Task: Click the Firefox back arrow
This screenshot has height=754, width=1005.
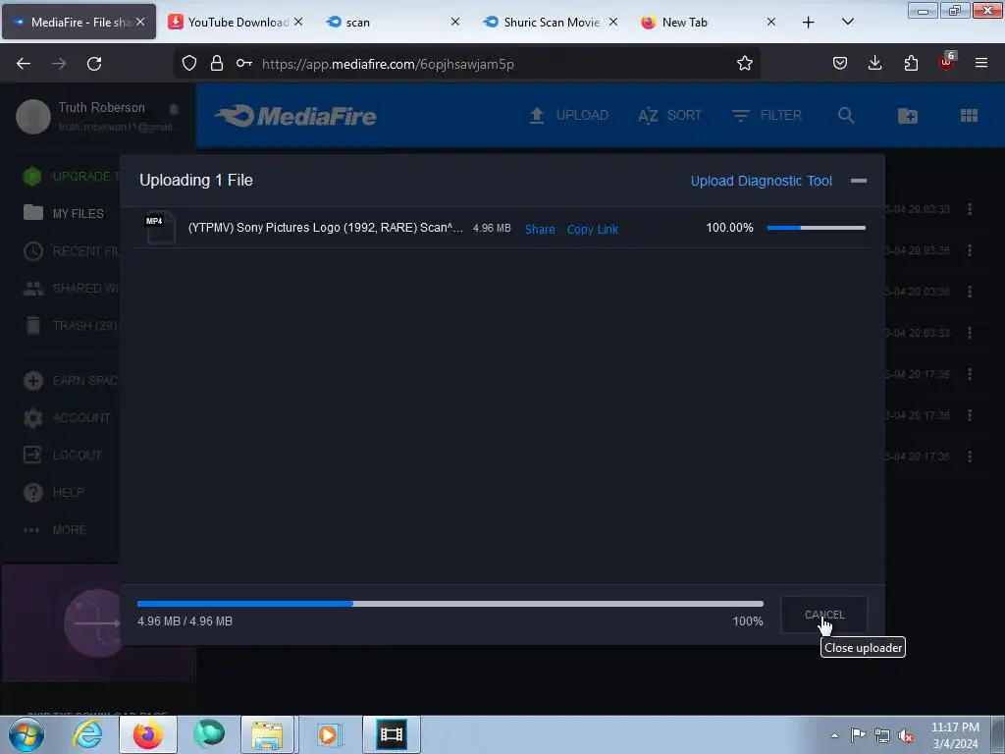Action: pyautogui.click(x=24, y=64)
